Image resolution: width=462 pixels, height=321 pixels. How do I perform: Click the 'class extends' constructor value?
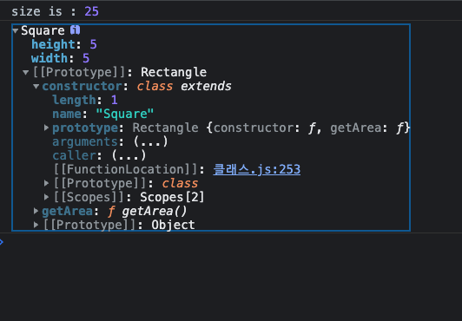click(x=184, y=86)
